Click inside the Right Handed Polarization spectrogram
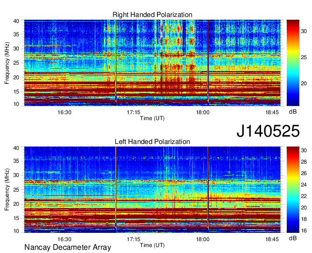Screen dimensions: 312x253 coord(152,63)
